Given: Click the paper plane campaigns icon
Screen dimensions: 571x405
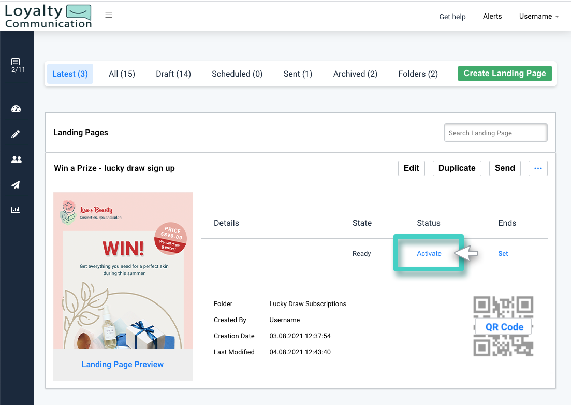Looking at the screenshot, I should point(16,184).
